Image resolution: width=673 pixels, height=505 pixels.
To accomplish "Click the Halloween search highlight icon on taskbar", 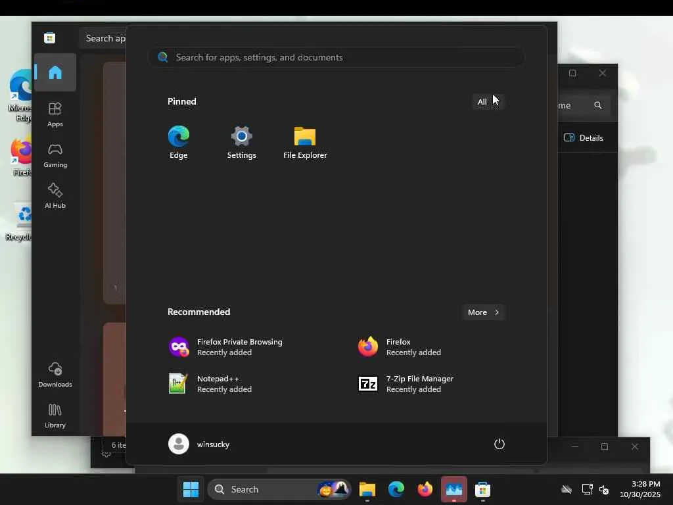I will point(333,489).
